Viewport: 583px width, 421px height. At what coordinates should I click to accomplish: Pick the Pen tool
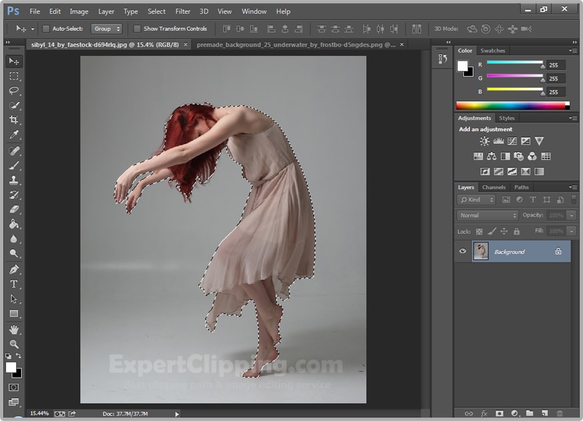click(13, 268)
